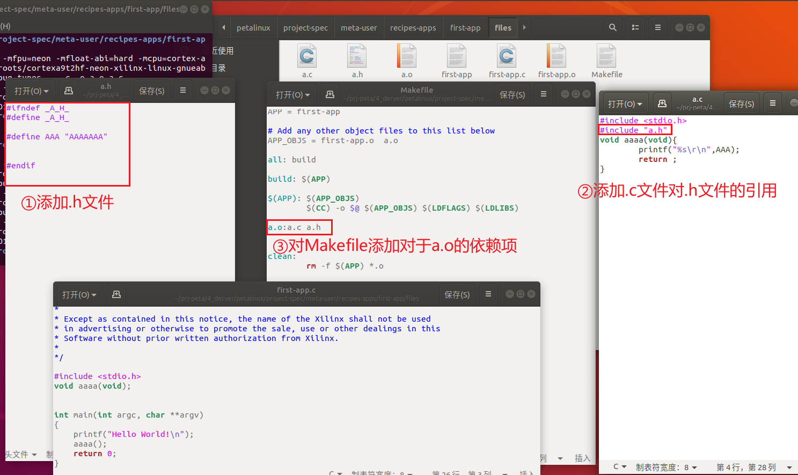Click the rm -f $(APP) *.o line
Screen dimensions: 798x475
pos(345,266)
